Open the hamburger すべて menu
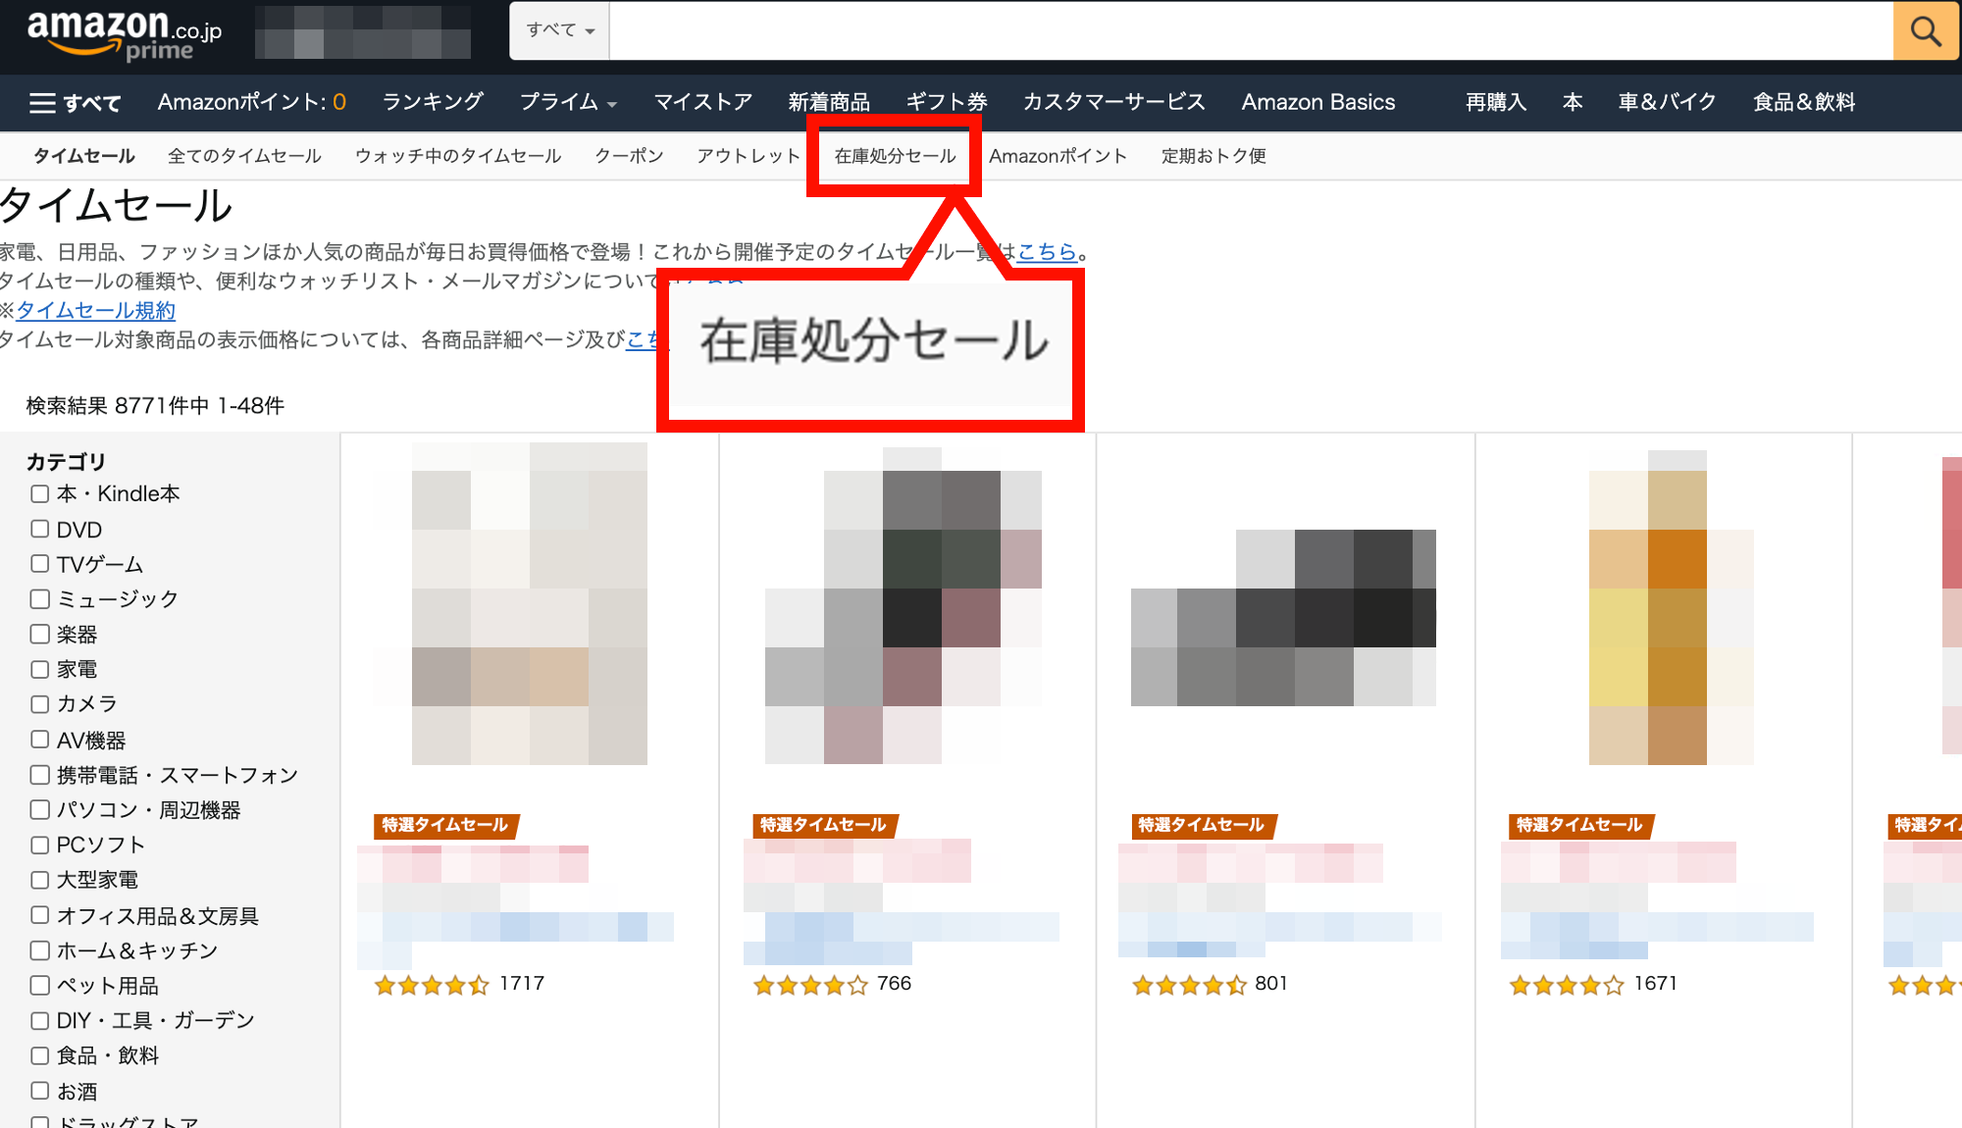1962x1128 pixels. (75, 102)
